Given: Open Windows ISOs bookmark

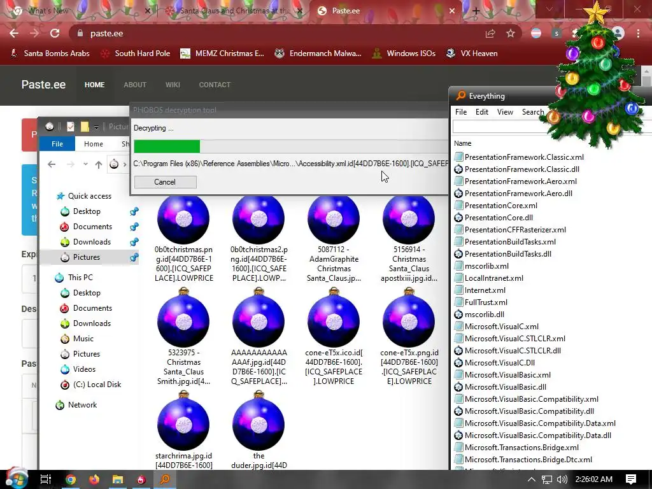Looking at the screenshot, I should pyautogui.click(x=404, y=53).
